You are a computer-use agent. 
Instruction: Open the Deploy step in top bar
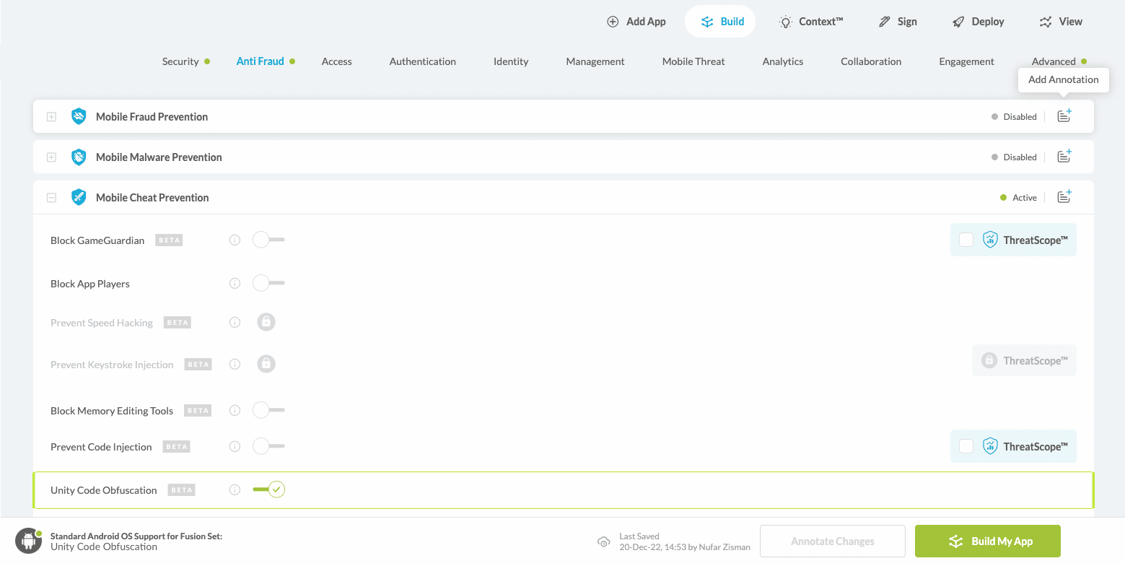(978, 22)
